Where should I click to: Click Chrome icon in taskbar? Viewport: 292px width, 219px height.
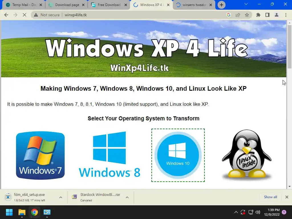coord(35,212)
